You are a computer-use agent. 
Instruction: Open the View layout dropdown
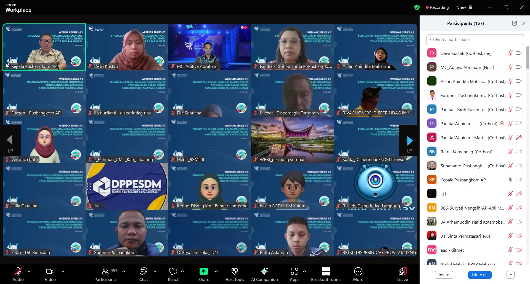click(x=465, y=7)
